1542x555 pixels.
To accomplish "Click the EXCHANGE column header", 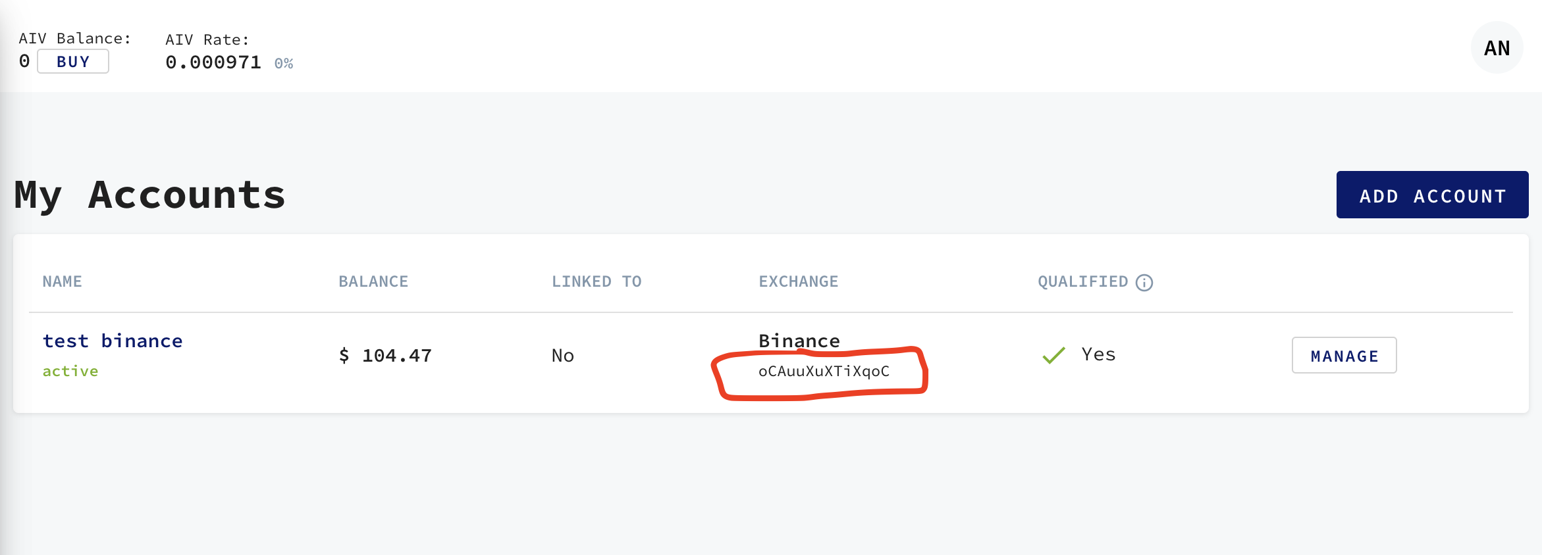I will pyautogui.click(x=798, y=281).
